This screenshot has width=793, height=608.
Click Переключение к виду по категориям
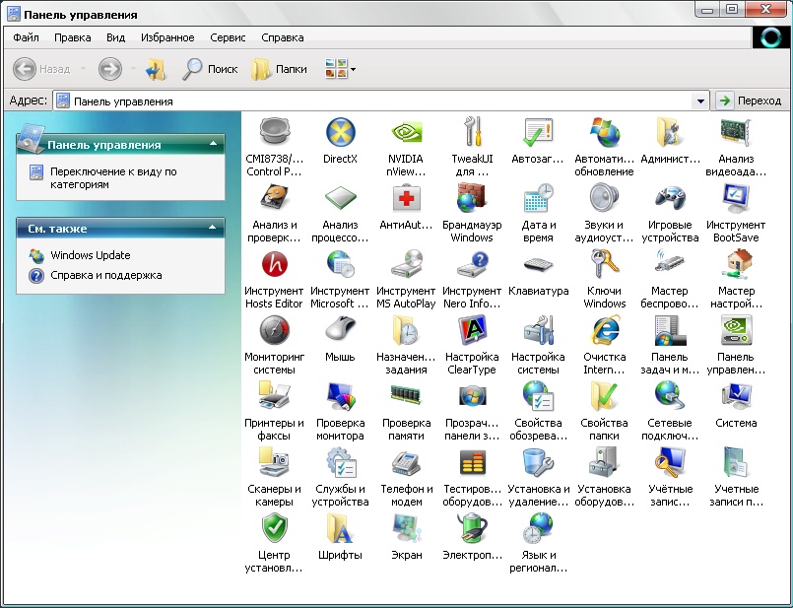tap(113, 178)
